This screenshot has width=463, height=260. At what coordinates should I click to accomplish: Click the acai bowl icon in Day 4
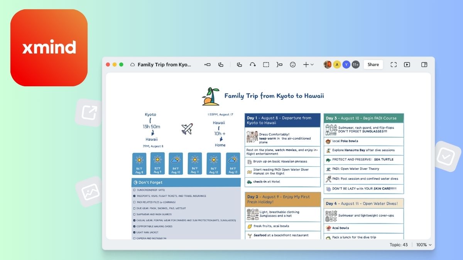(328, 228)
